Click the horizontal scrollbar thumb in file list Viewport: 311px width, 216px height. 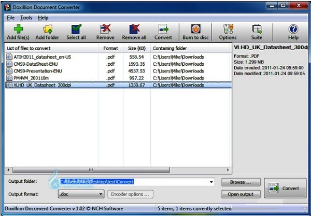[91, 170]
